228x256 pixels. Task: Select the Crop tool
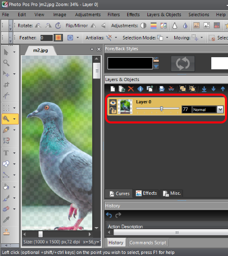coord(6,84)
